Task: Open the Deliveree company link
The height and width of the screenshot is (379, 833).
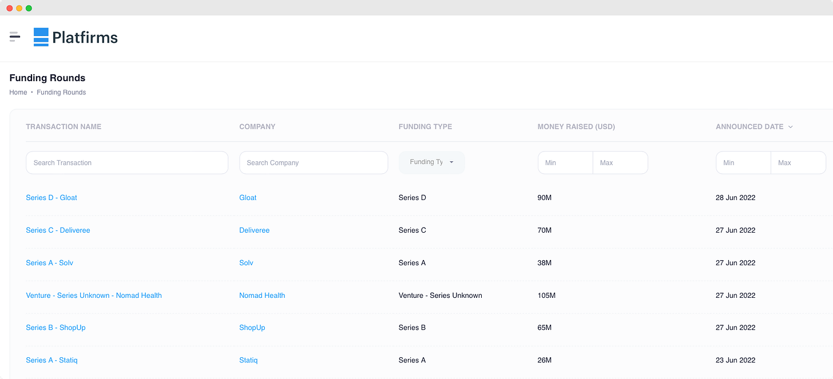Action: pos(255,230)
